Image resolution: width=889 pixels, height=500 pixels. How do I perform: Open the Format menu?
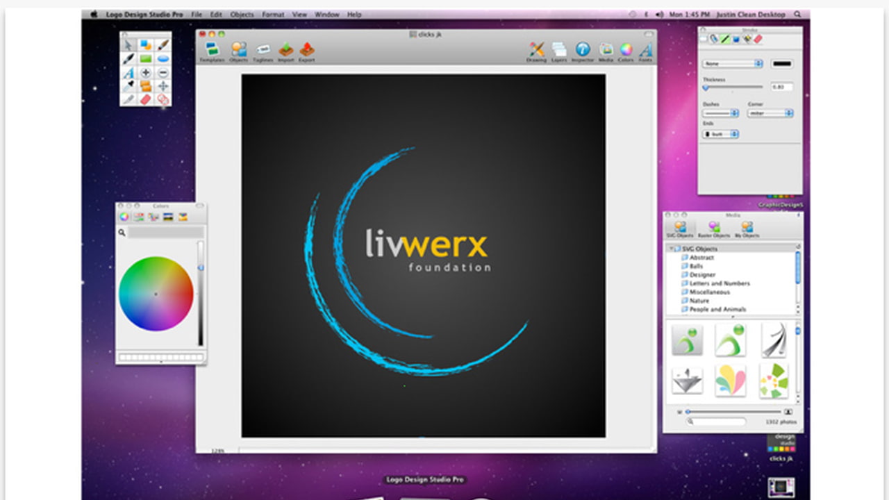(x=272, y=14)
